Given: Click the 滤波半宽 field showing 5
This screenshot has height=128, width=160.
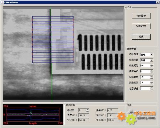Looking at the screenshot, I should [x=145, y=71].
